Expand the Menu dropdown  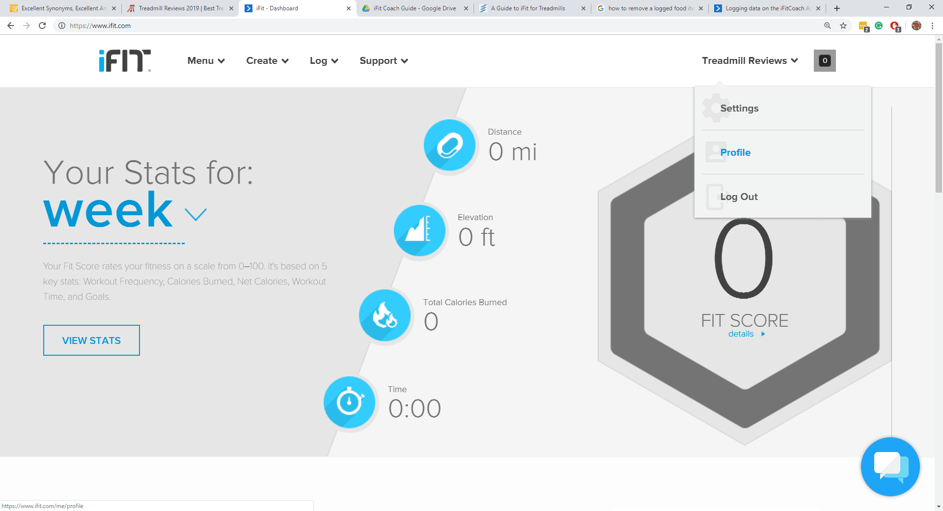[205, 60]
